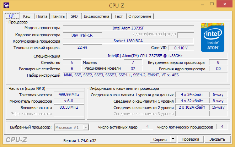Expand the Сервис dropdown arrow
Viewport: 235px width, 147px height.
click(173, 139)
